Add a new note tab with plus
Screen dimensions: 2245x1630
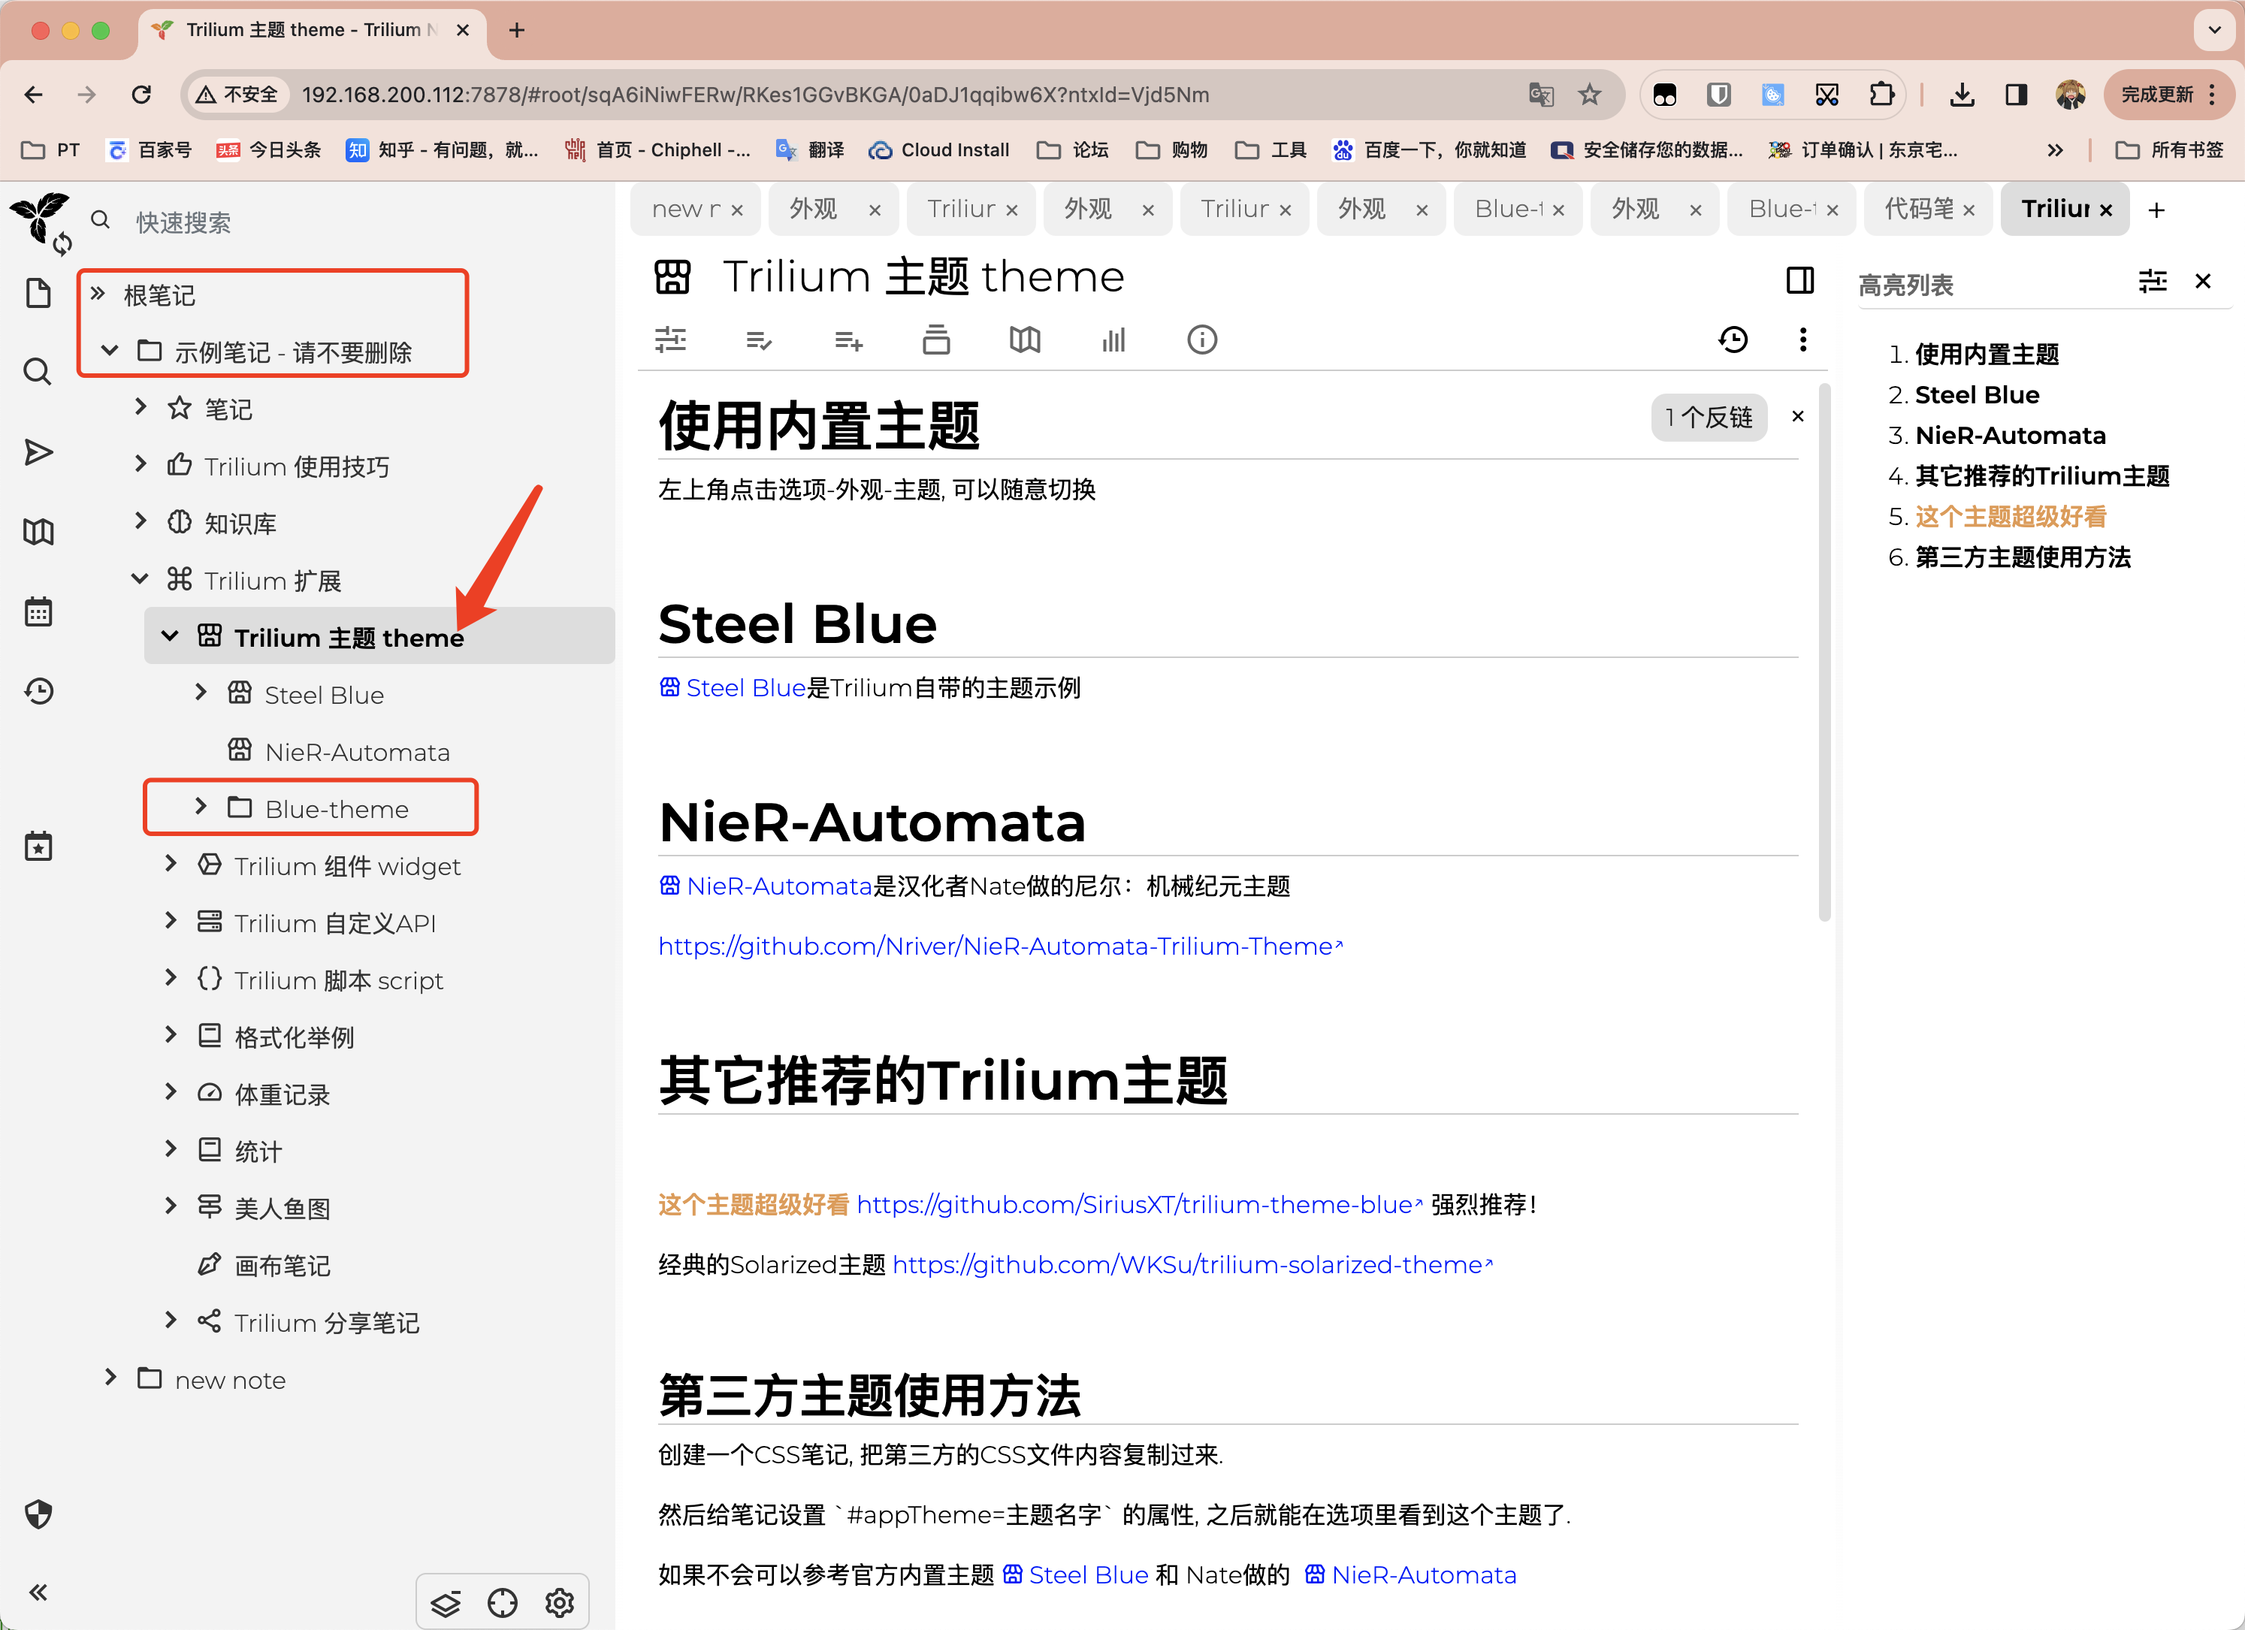2156,210
